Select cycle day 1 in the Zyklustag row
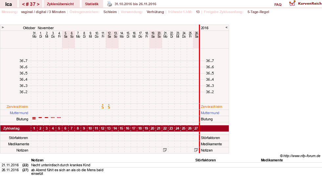Screen dimensions: 322x184 (x=34, y=129)
